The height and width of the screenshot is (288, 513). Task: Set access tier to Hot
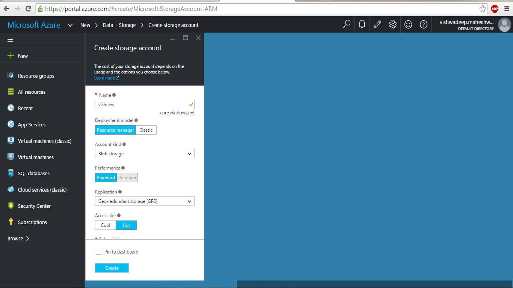click(126, 225)
